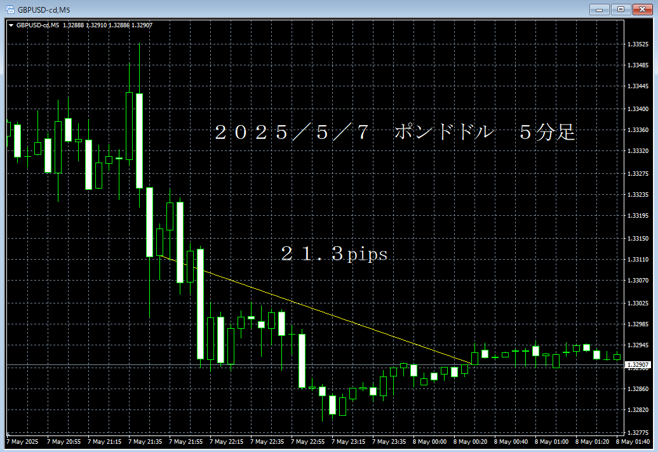Click the '8 May 00:40' time label

511,441
